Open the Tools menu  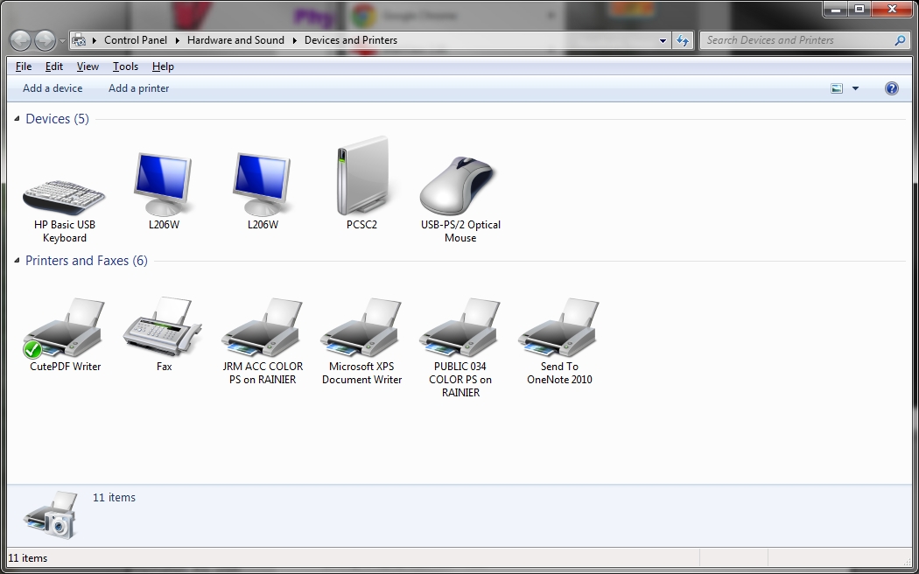pos(125,66)
